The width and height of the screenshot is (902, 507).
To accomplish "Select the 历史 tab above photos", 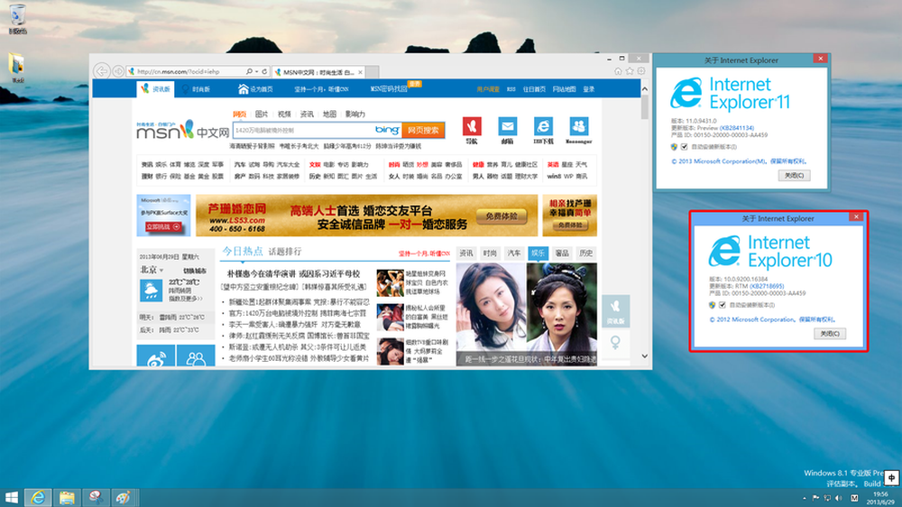I will coord(586,253).
